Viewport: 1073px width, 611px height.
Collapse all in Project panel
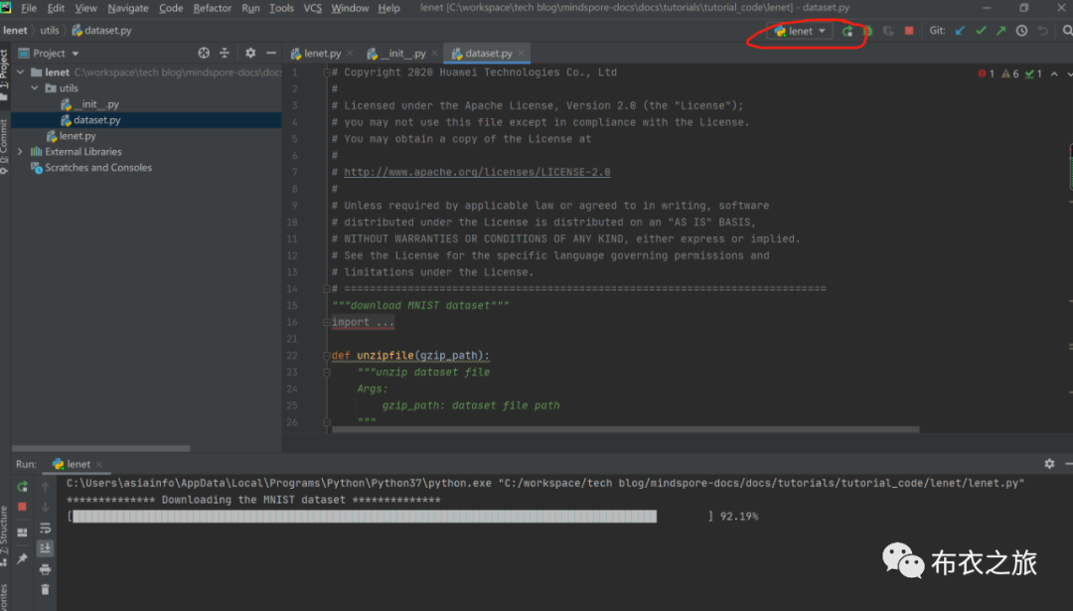[x=225, y=53]
